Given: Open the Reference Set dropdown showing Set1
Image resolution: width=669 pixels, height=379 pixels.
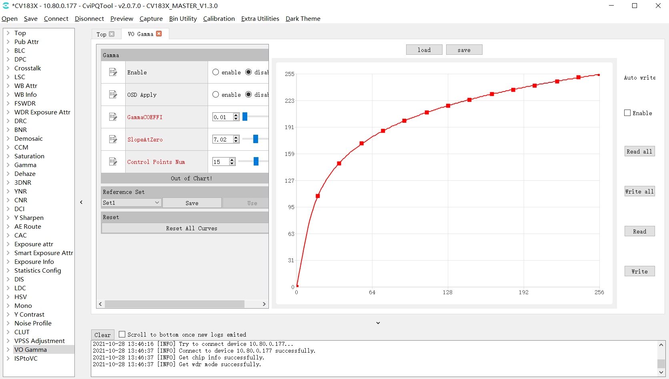Looking at the screenshot, I should pos(131,203).
